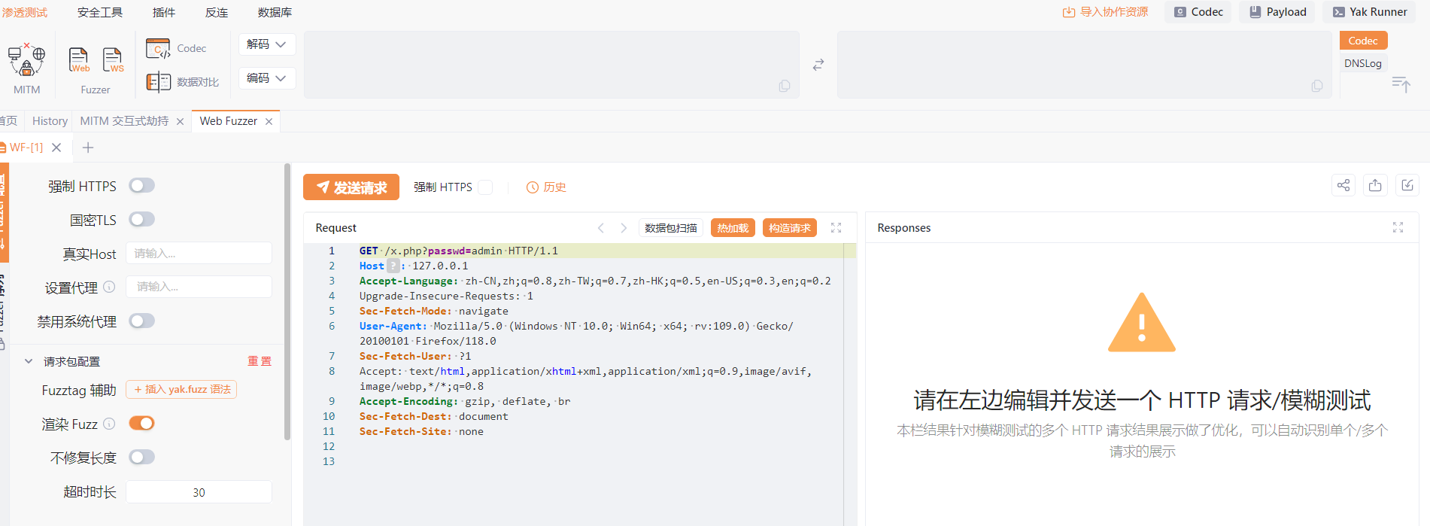This screenshot has height=526, width=1430.
Task: Open request 历史 history link
Action: coord(546,187)
